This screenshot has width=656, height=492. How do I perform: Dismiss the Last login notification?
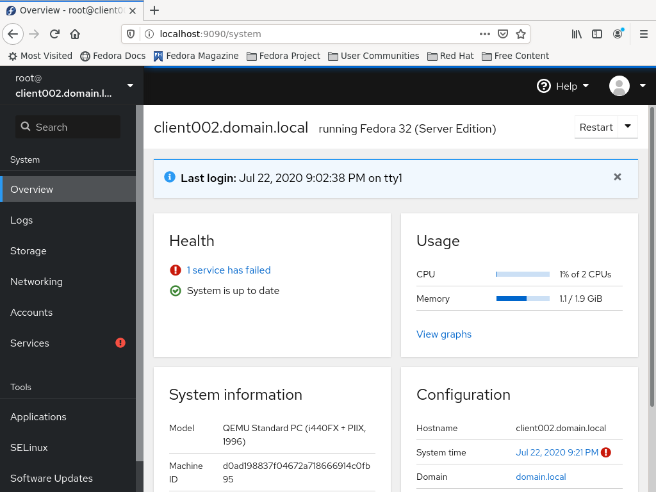(x=618, y=177)
